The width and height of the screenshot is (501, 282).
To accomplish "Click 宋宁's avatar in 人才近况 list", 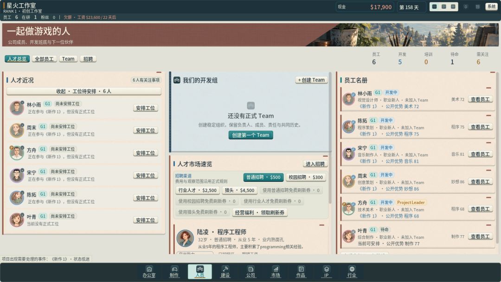I will (x=17, y=175).
